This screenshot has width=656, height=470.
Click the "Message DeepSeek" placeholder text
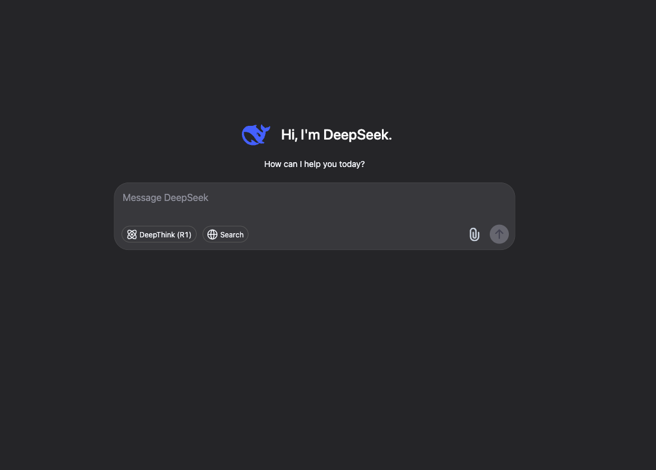165,197
